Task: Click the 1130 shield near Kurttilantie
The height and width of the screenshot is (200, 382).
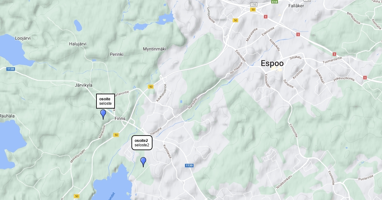Action: tap(189, 165)
